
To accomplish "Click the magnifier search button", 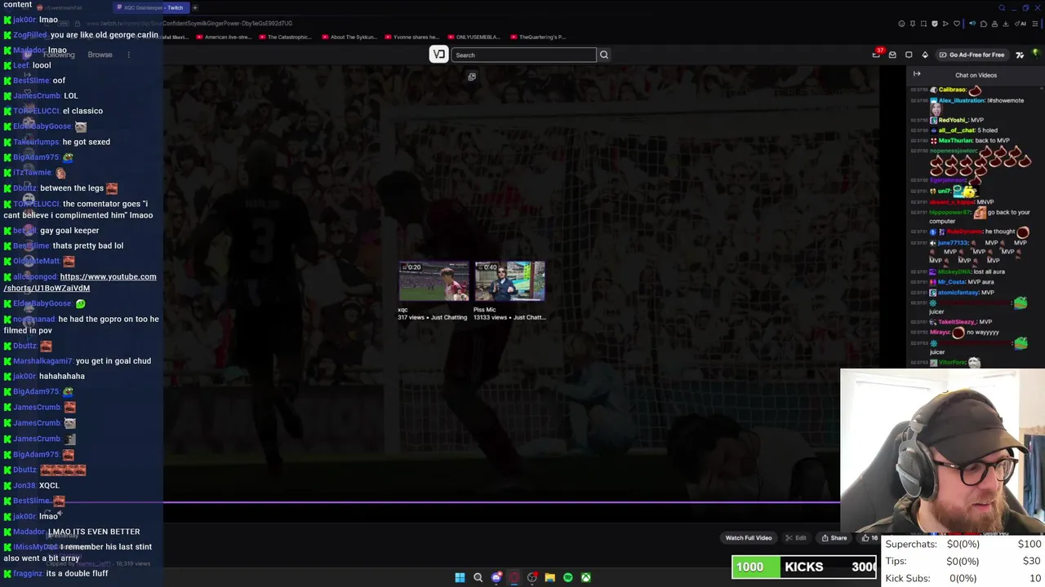I will pos(604,55).
